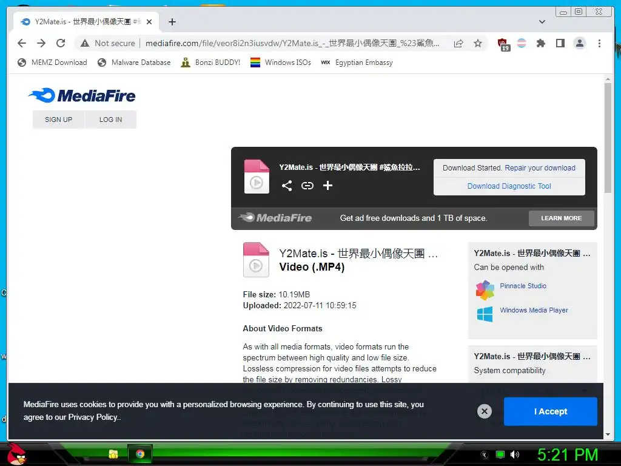The height and width of the screenshot is (466, 621).
Task: Click the About Video Formats heading
Action: (x=283, y=328)
